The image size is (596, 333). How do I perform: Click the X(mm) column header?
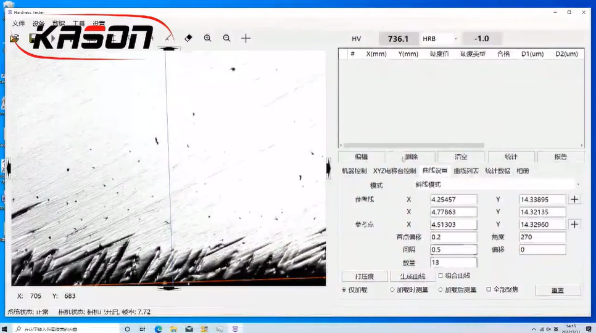(376, 54)
